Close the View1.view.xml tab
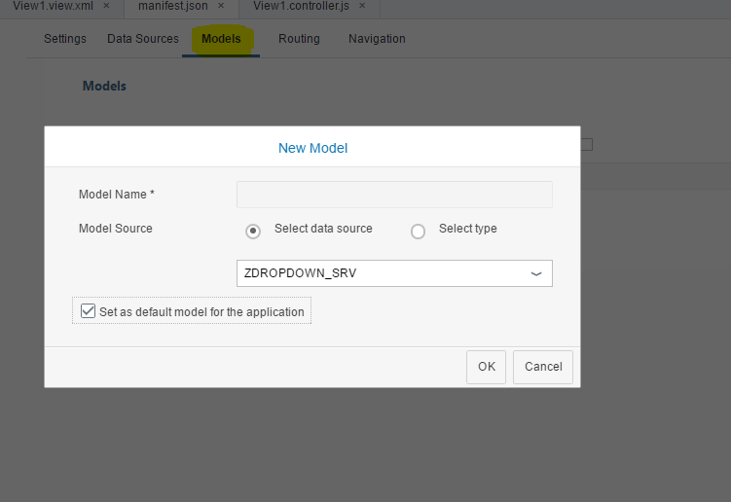 click(x=106, y=6)
